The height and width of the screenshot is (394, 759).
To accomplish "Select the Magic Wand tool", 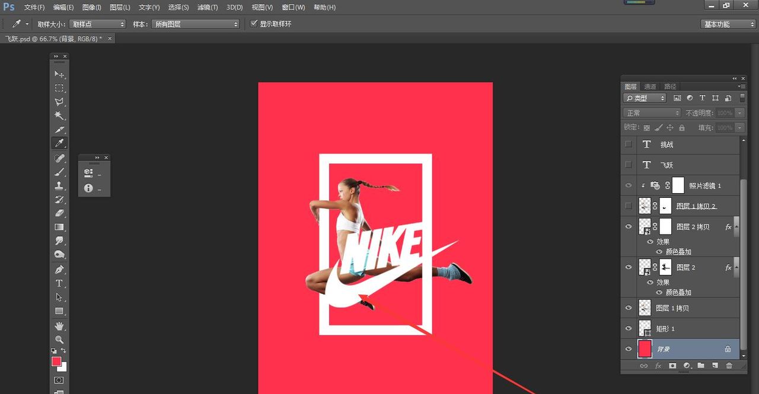I will click(x=59, y=116).
